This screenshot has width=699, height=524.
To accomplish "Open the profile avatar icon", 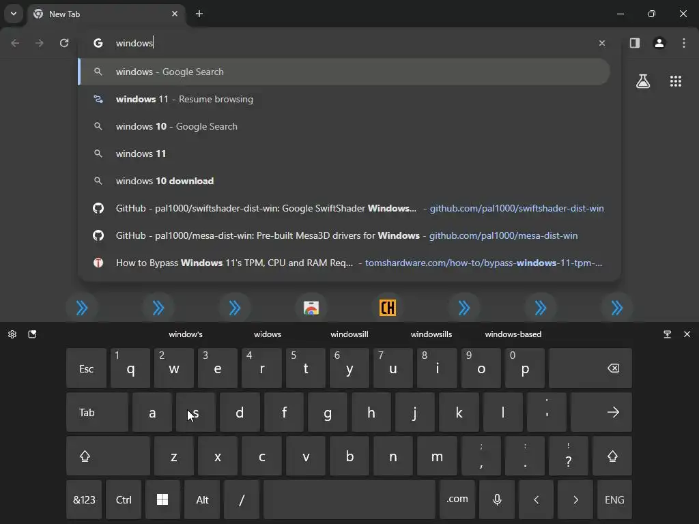I will (x=659, y=43).
